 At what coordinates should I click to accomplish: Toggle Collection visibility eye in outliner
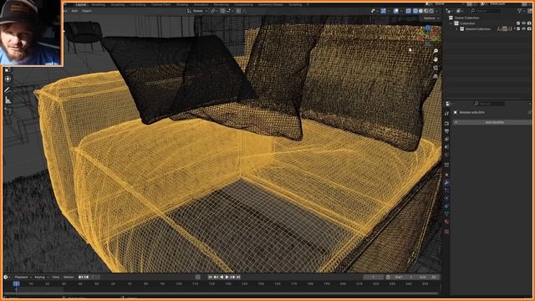tap(524, 23)
